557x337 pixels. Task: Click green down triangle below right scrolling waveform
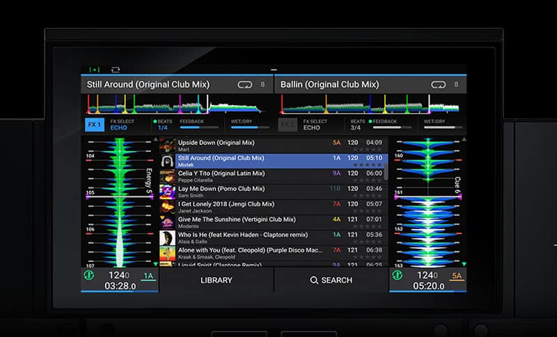tap(464, 264)
